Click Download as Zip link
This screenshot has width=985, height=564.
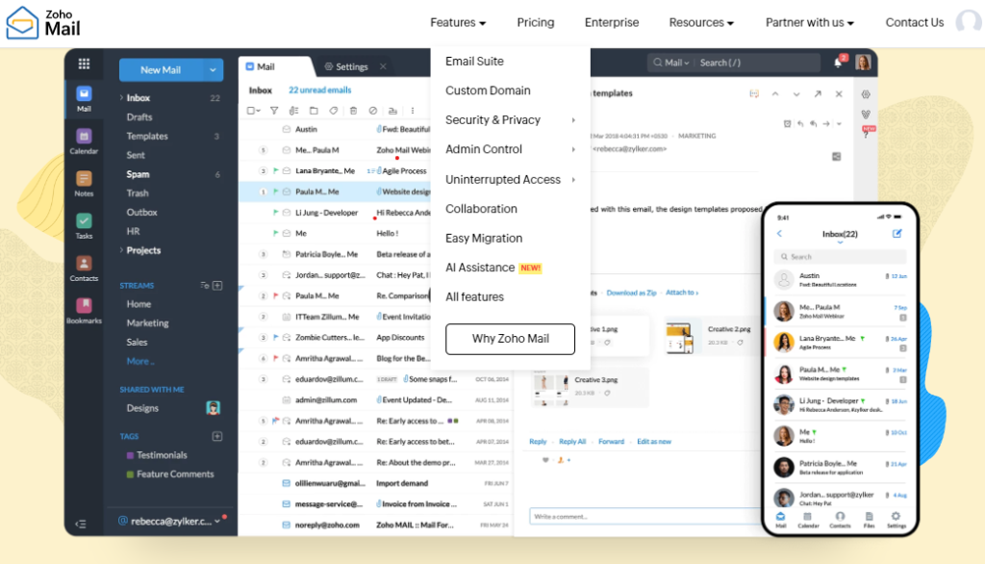pos(631,293)
